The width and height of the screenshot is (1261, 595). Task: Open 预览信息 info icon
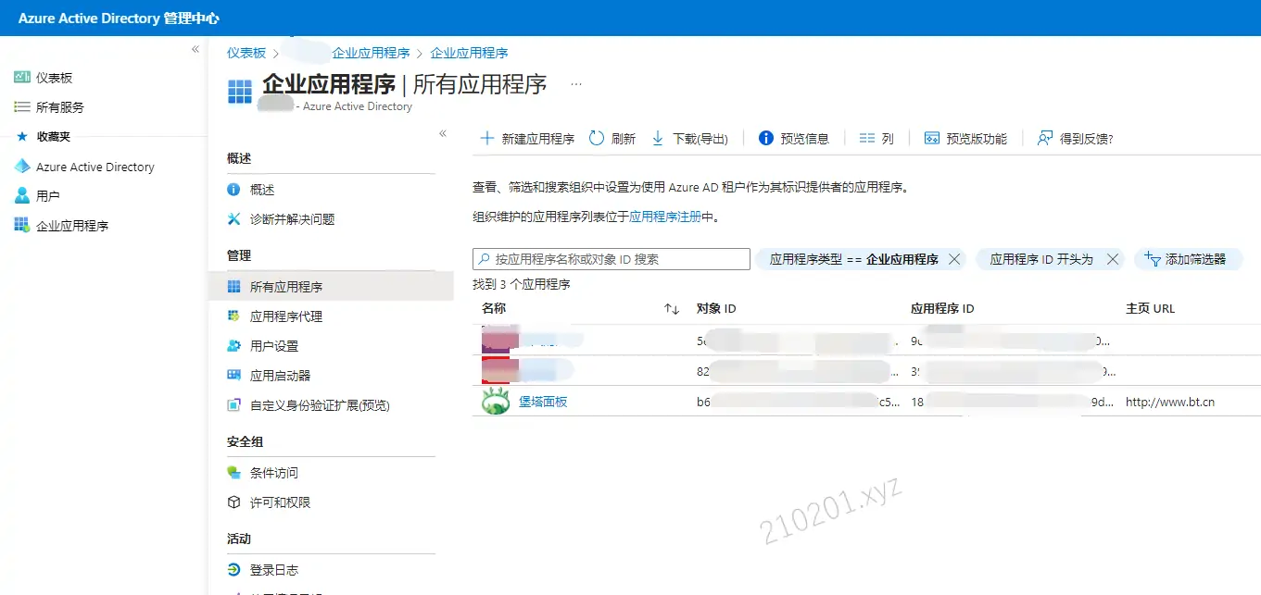point(766,138)
